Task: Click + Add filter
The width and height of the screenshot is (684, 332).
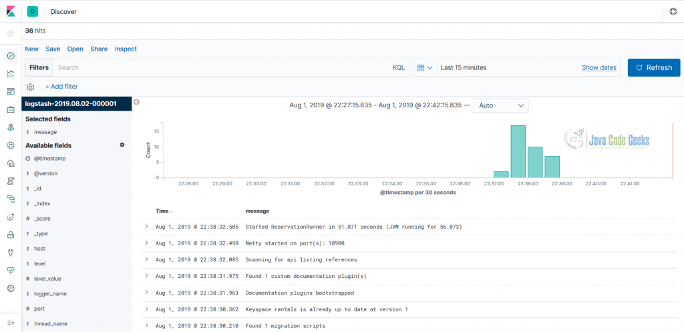Action: click(x=61, y=87)
